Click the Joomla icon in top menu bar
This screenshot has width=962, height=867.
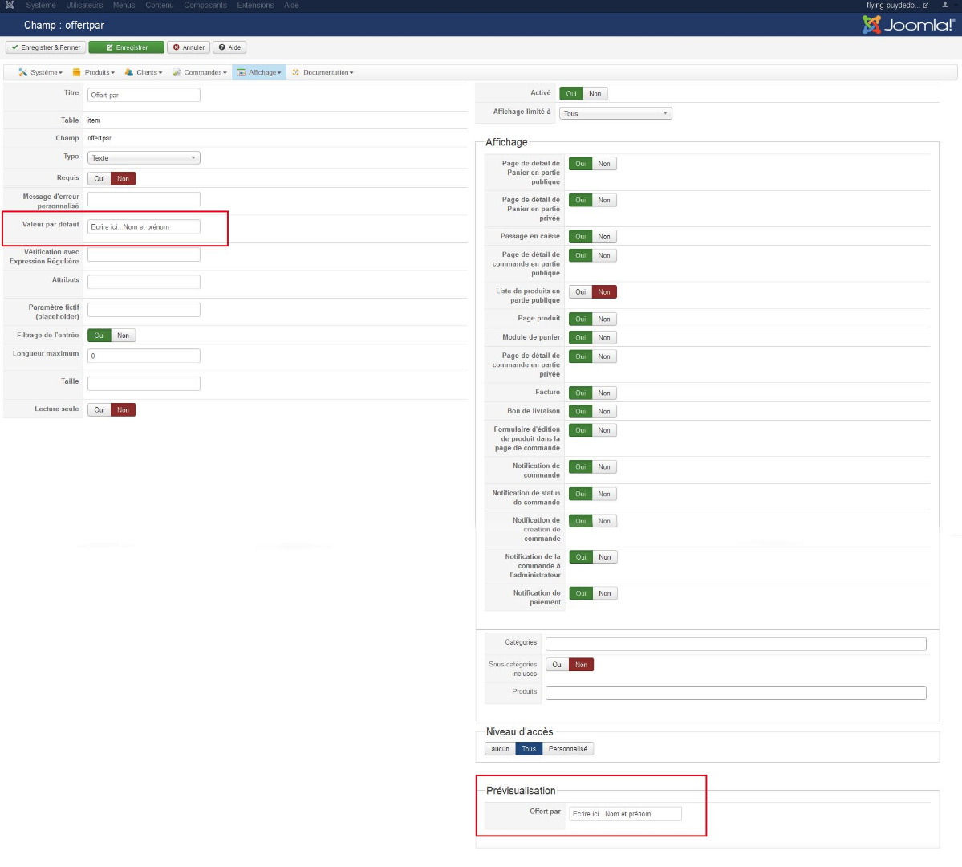(x=10, y=5)
